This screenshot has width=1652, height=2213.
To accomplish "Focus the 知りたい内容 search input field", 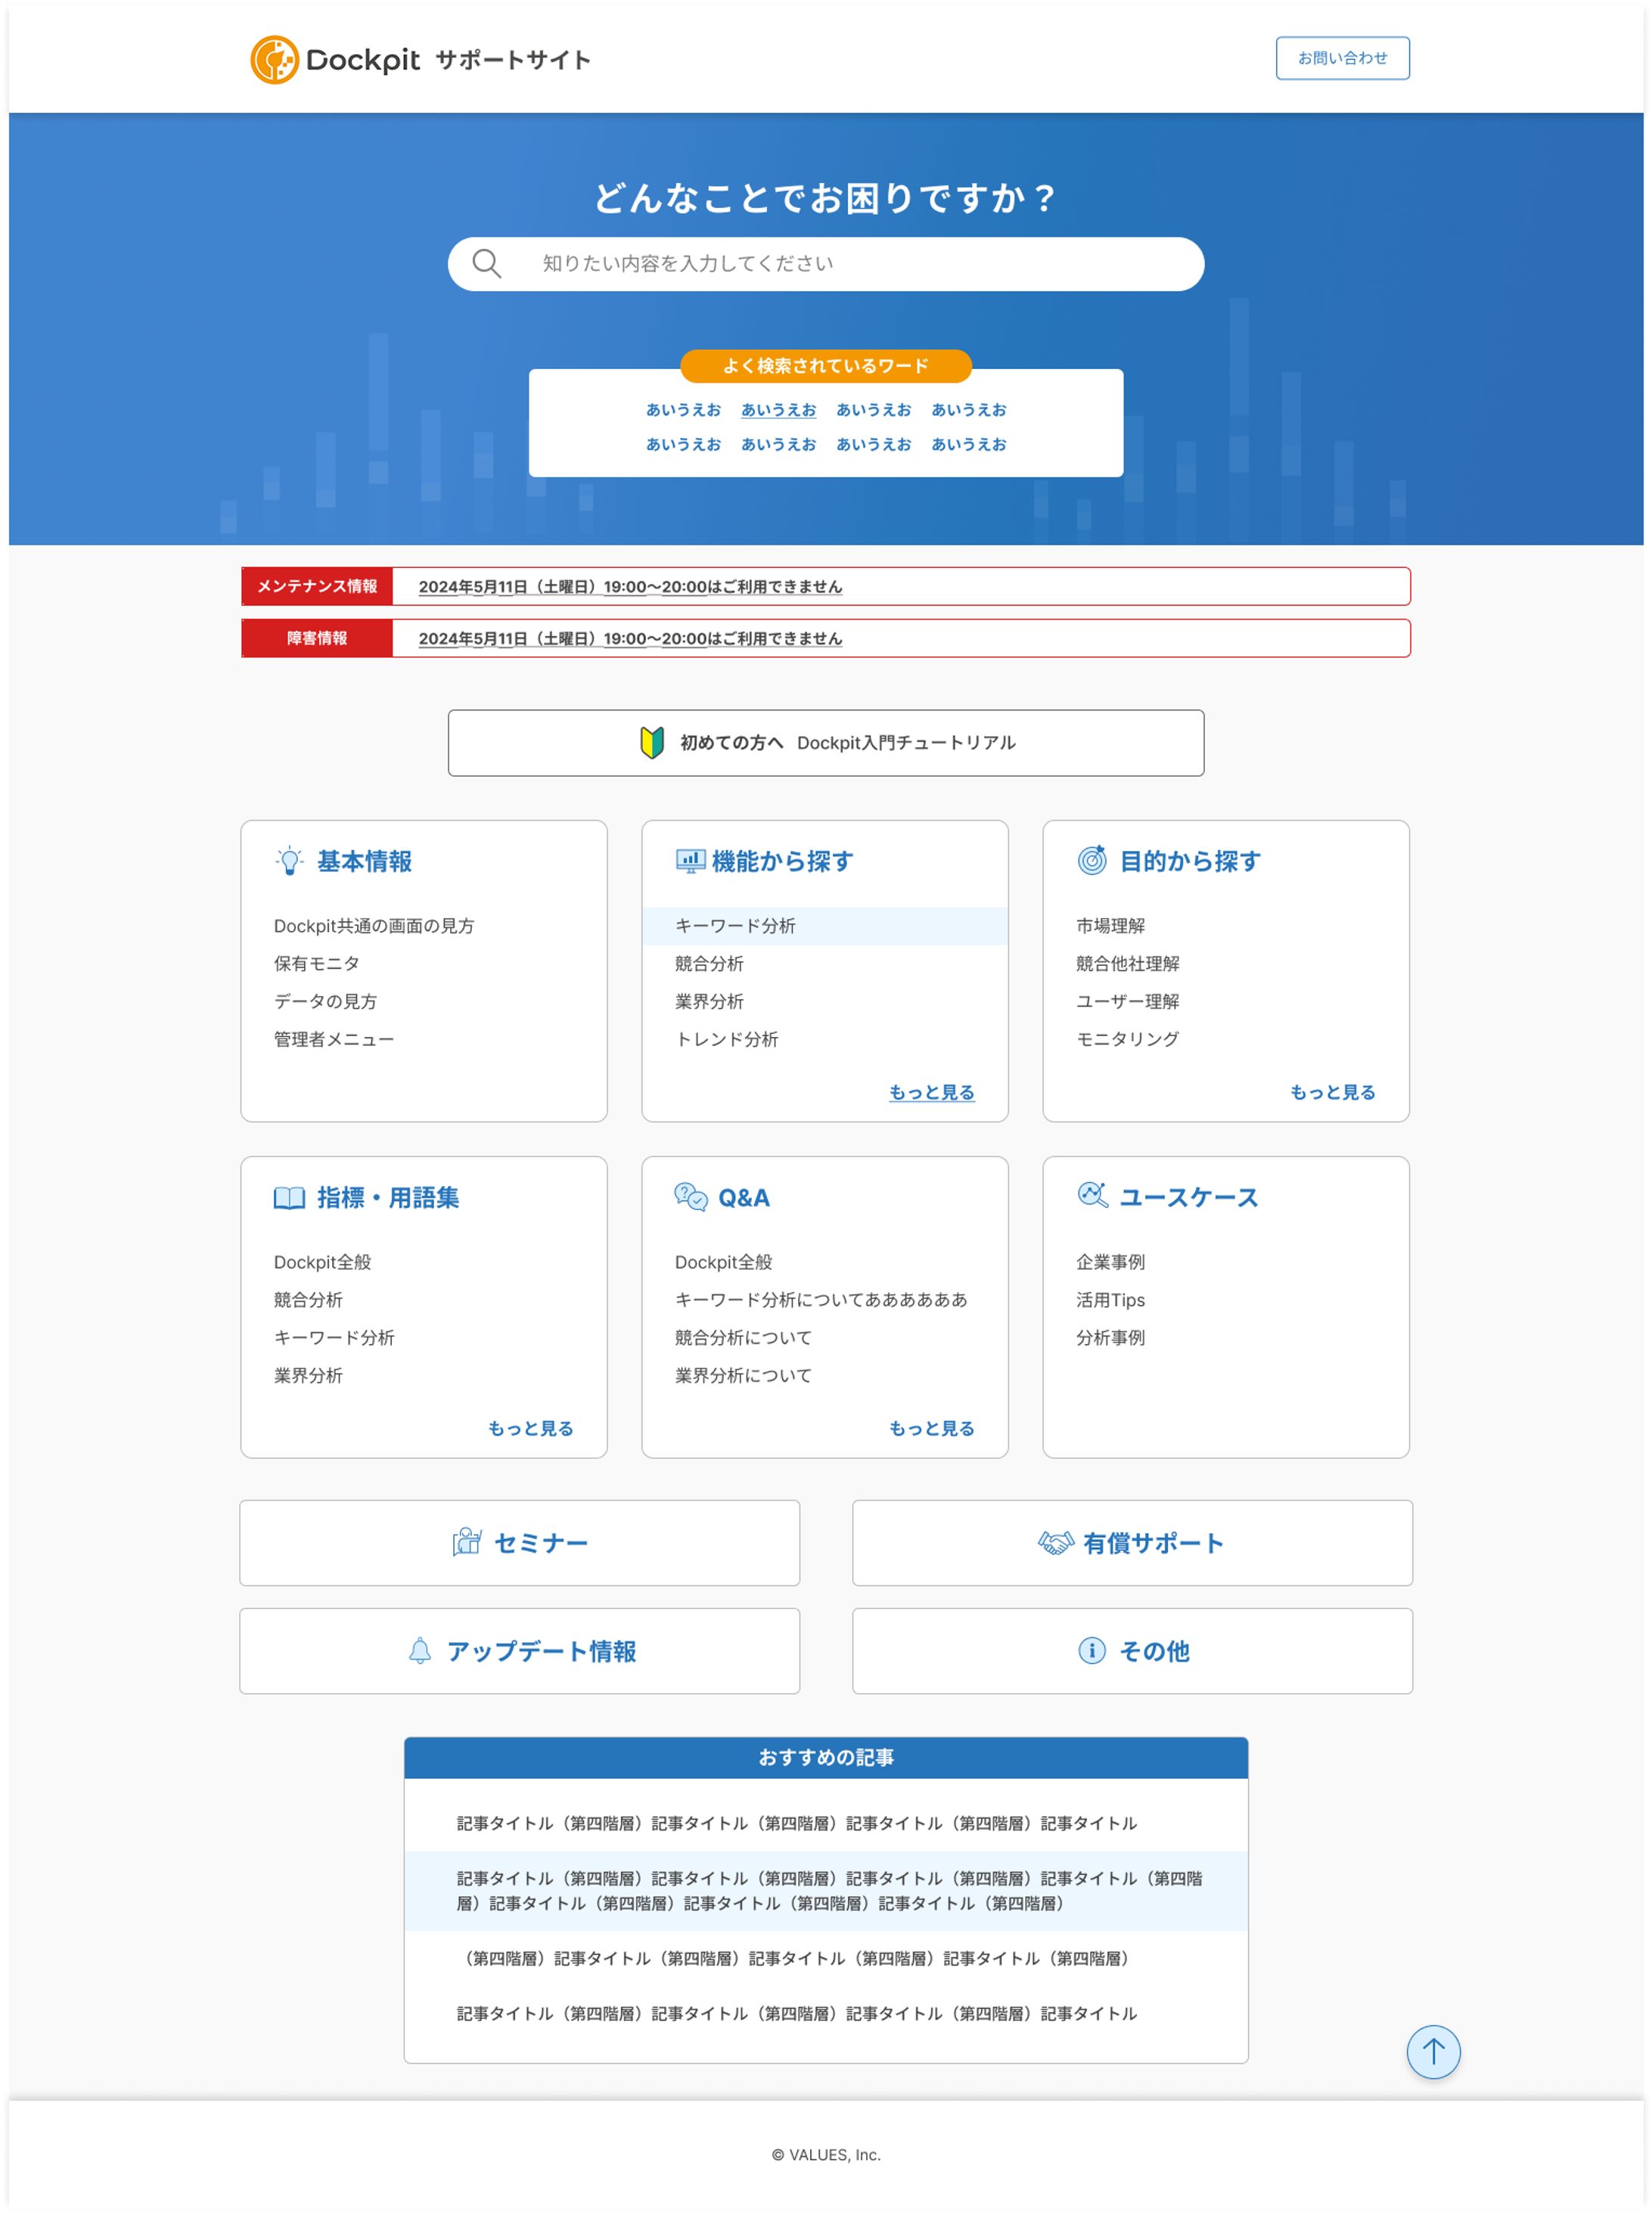I will (826, 264).
